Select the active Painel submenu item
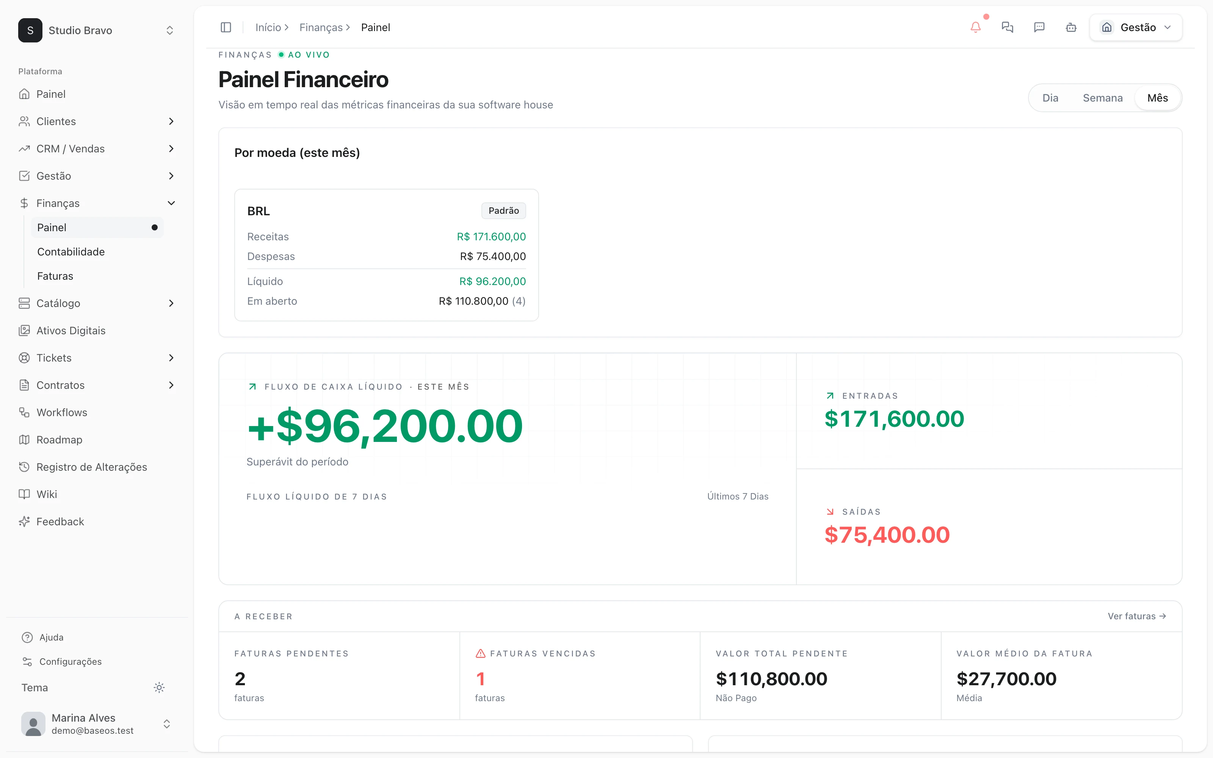 [x=97, y=228]
